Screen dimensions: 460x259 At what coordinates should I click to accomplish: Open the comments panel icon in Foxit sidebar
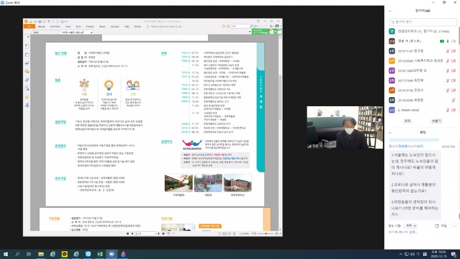coord(27,72)
